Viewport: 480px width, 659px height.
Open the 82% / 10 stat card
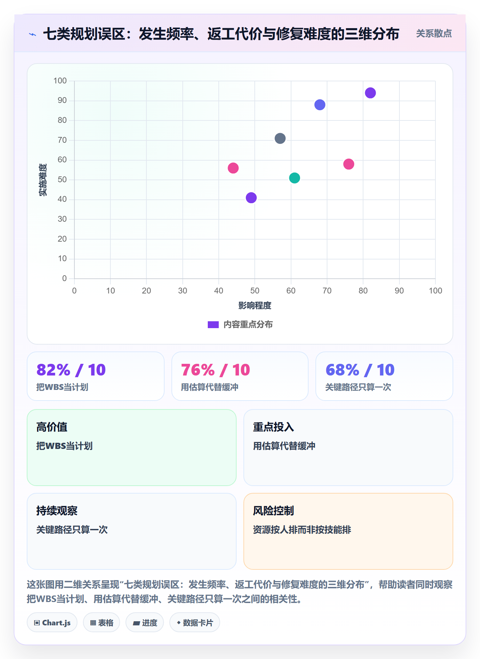96,376
